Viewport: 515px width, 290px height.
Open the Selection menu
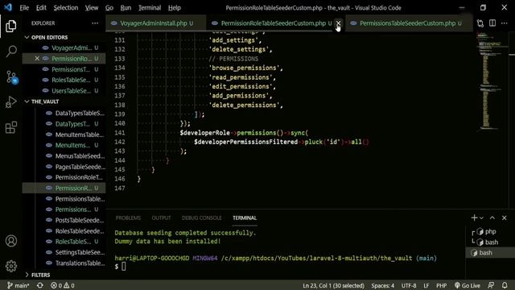66,7
